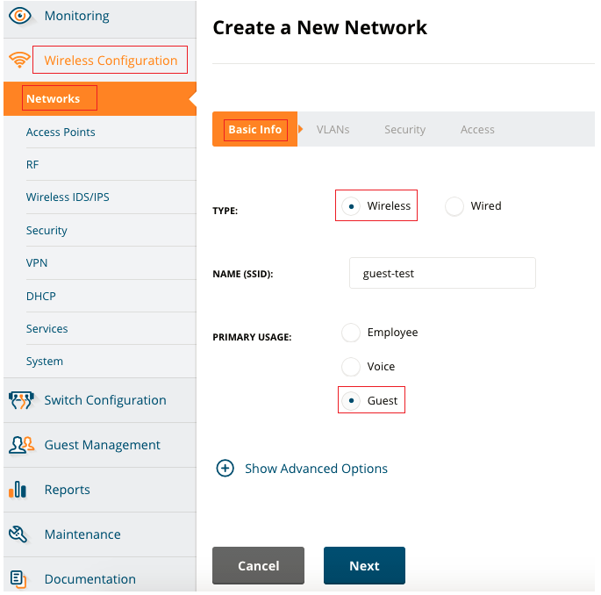Click the Cancel button
This screenshot has width=601, height=595.
click(258, 565)
